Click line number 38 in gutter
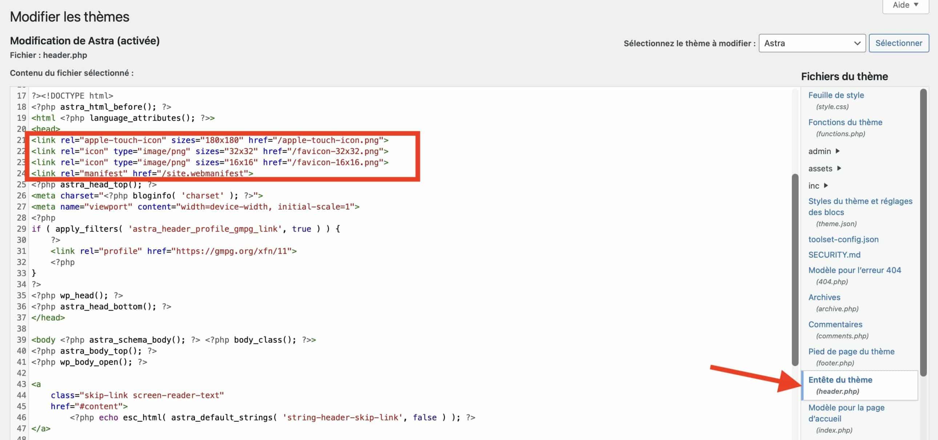938x440 pixels. [21, 329]
